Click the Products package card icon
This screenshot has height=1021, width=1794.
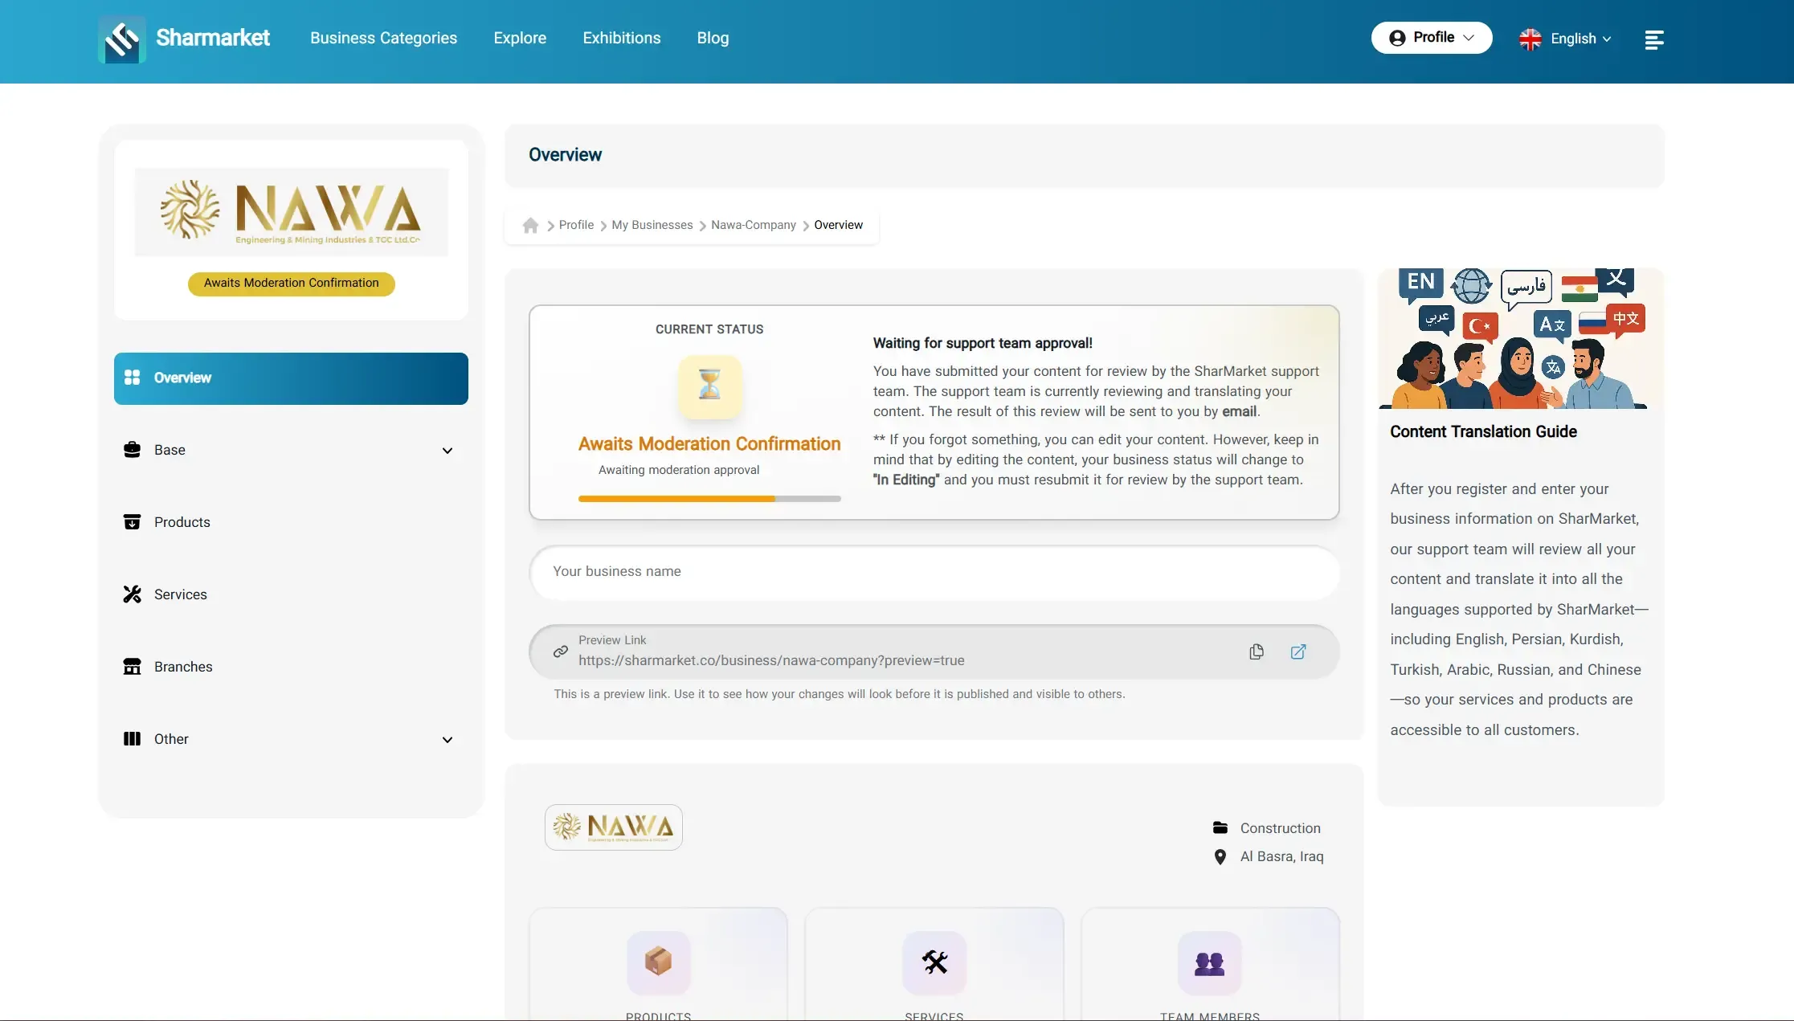pos(658,962)
